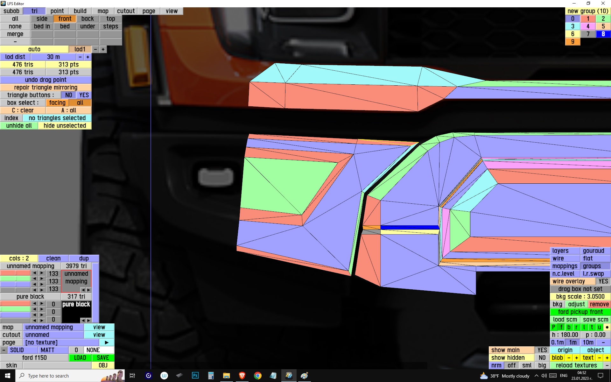Click hide unselected button
Viewport: 611px width, 382px height.
pos(65,126)
